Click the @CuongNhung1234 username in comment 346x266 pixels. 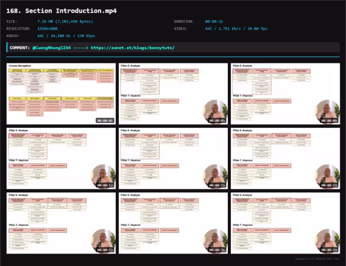pyautogui.click(x=52, y=48)
